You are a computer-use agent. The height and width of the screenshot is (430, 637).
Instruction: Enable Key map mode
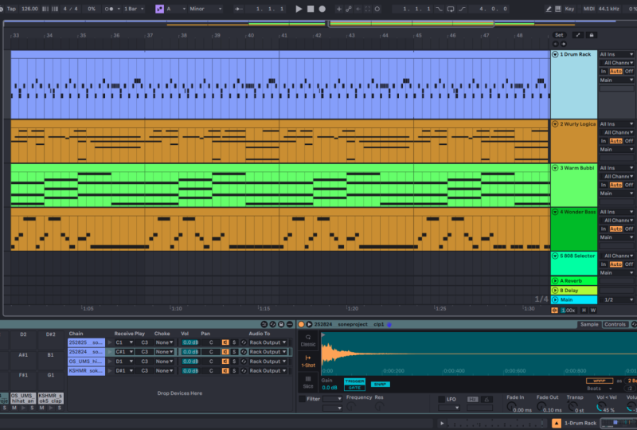pos(569,9)
